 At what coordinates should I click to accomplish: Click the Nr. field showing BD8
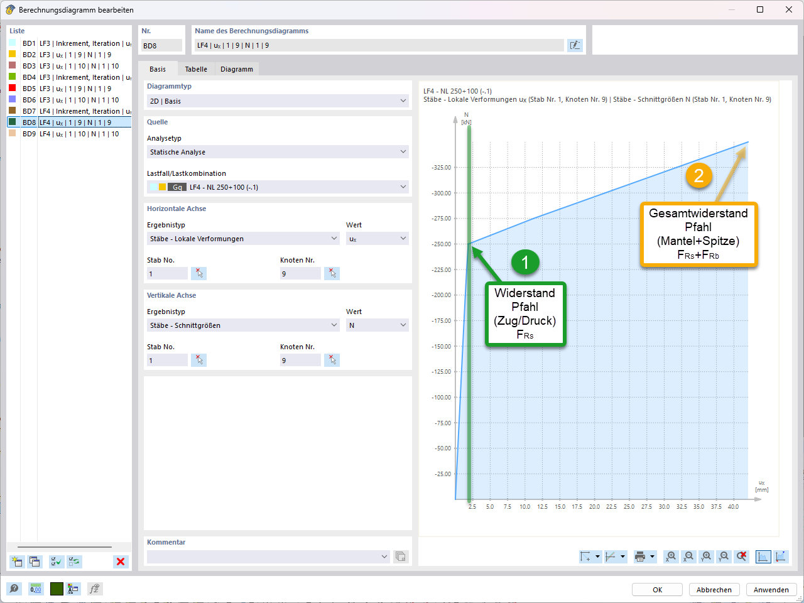(161, 45)
